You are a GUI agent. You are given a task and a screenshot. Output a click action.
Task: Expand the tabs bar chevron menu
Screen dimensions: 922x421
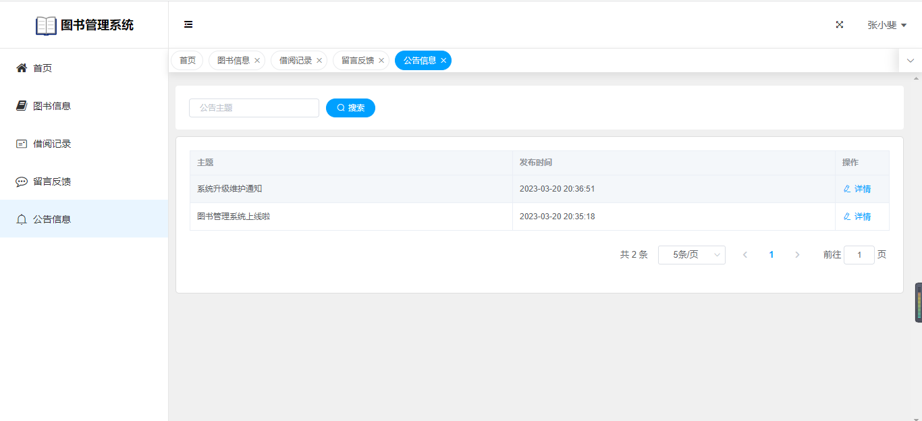tap(911, 61)
